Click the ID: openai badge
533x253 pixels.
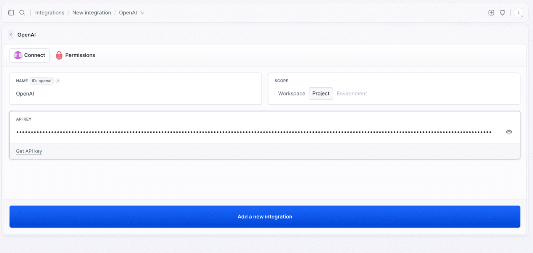coord(42,81)
